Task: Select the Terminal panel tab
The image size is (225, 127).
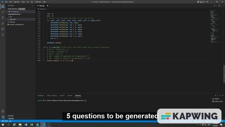Action: tap(78, 96)
